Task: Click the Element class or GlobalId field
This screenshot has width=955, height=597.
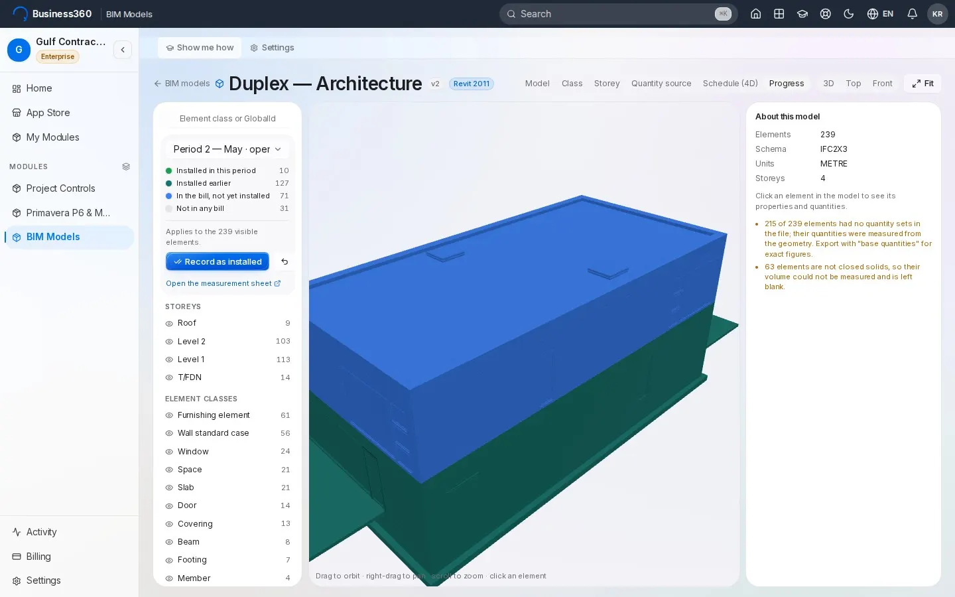Action: (227, 119)
